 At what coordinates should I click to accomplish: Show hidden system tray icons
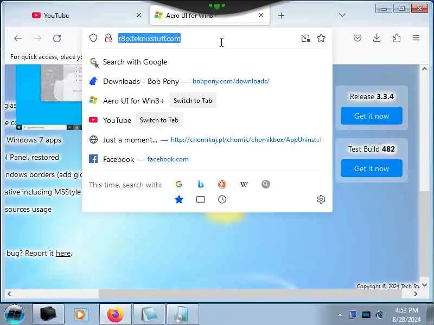(340, 315)
